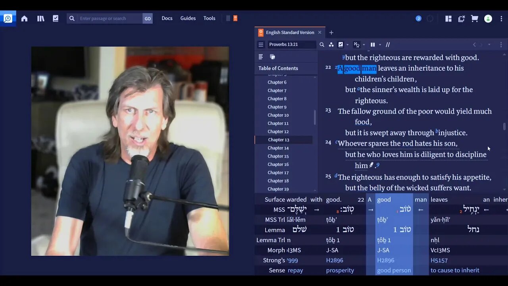The image size is (508, 286).
Task: Open the application kebab menu
Action: (x=500, y=18)
